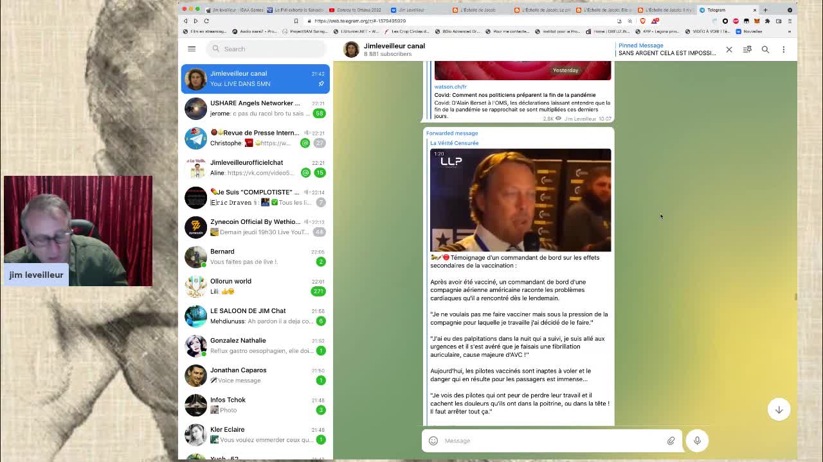
Task: Open Les Crop Circles bookmark
Action: click(406, 31)
